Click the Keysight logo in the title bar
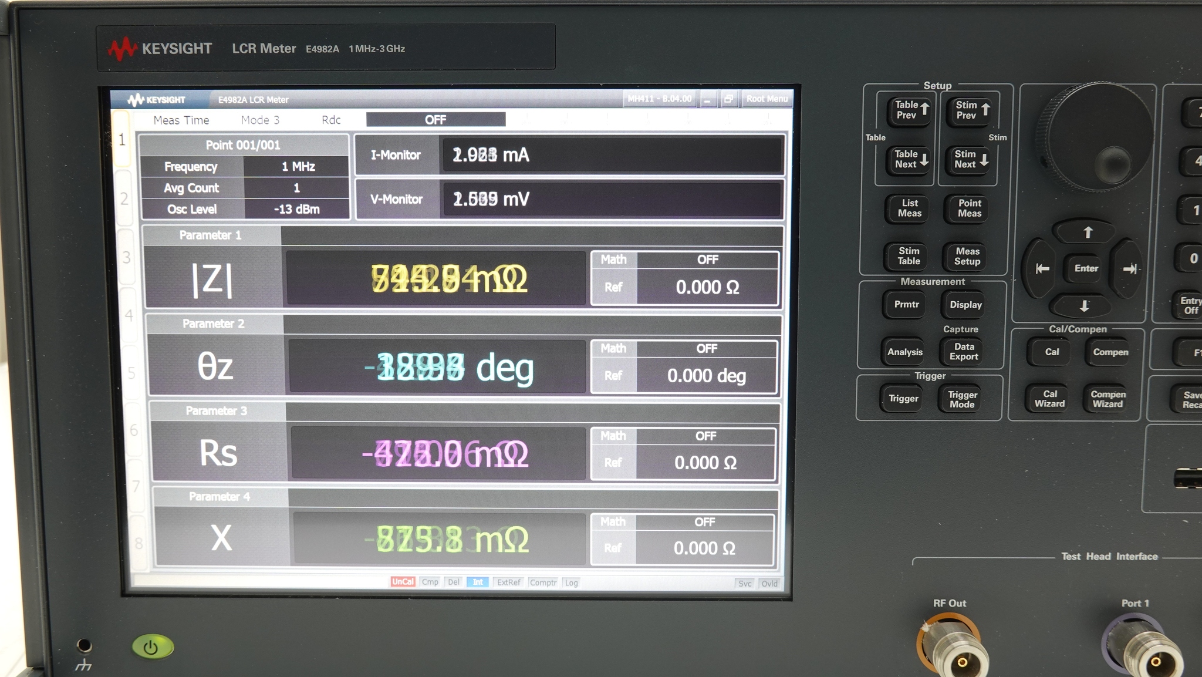Viewport: 1202px width, 677px height. coord(157,99)
